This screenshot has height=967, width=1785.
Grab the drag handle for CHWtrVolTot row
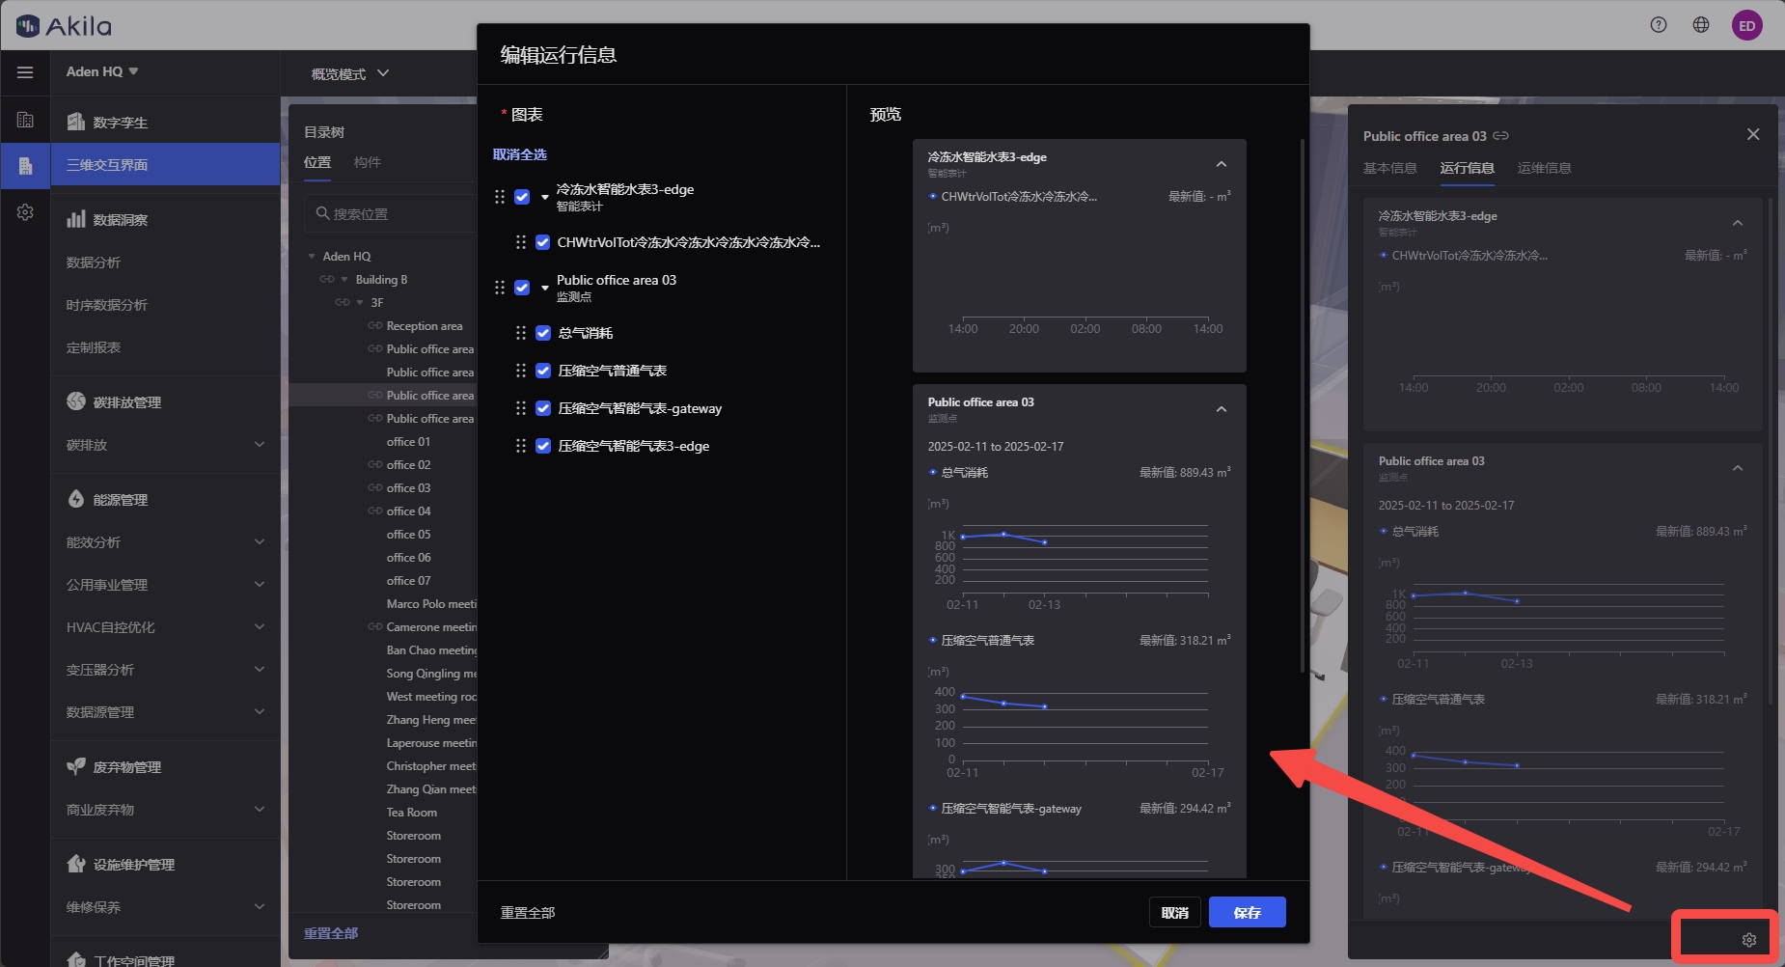click(521, 242)
